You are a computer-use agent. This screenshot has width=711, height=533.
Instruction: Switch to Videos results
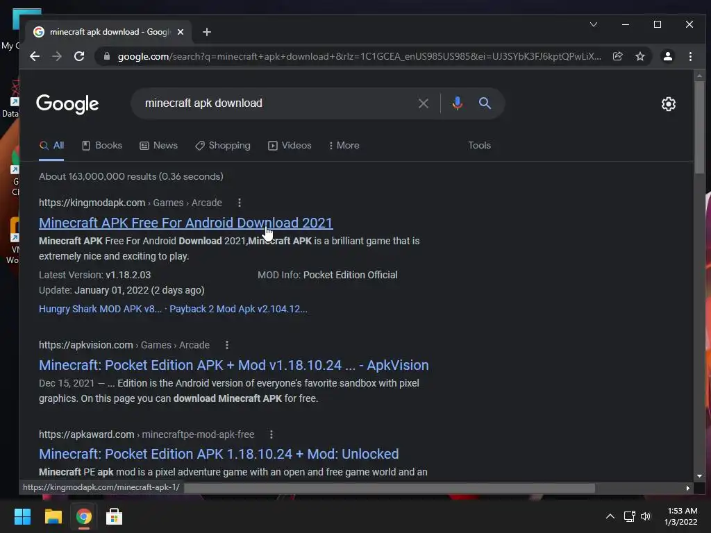click(x=290, y=146)
